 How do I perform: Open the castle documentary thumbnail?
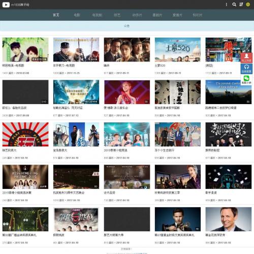[x=229, y=92]
